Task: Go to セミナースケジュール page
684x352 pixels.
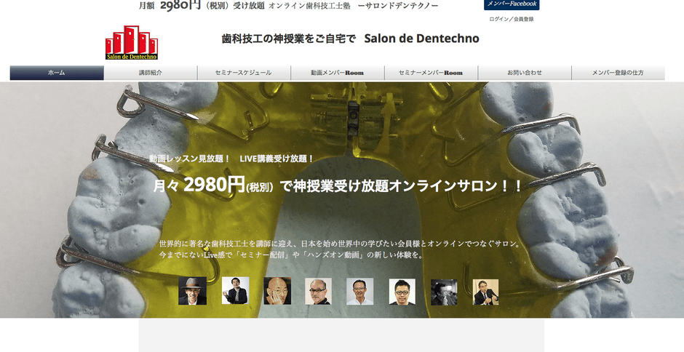Action: click(x=244, y=73)
